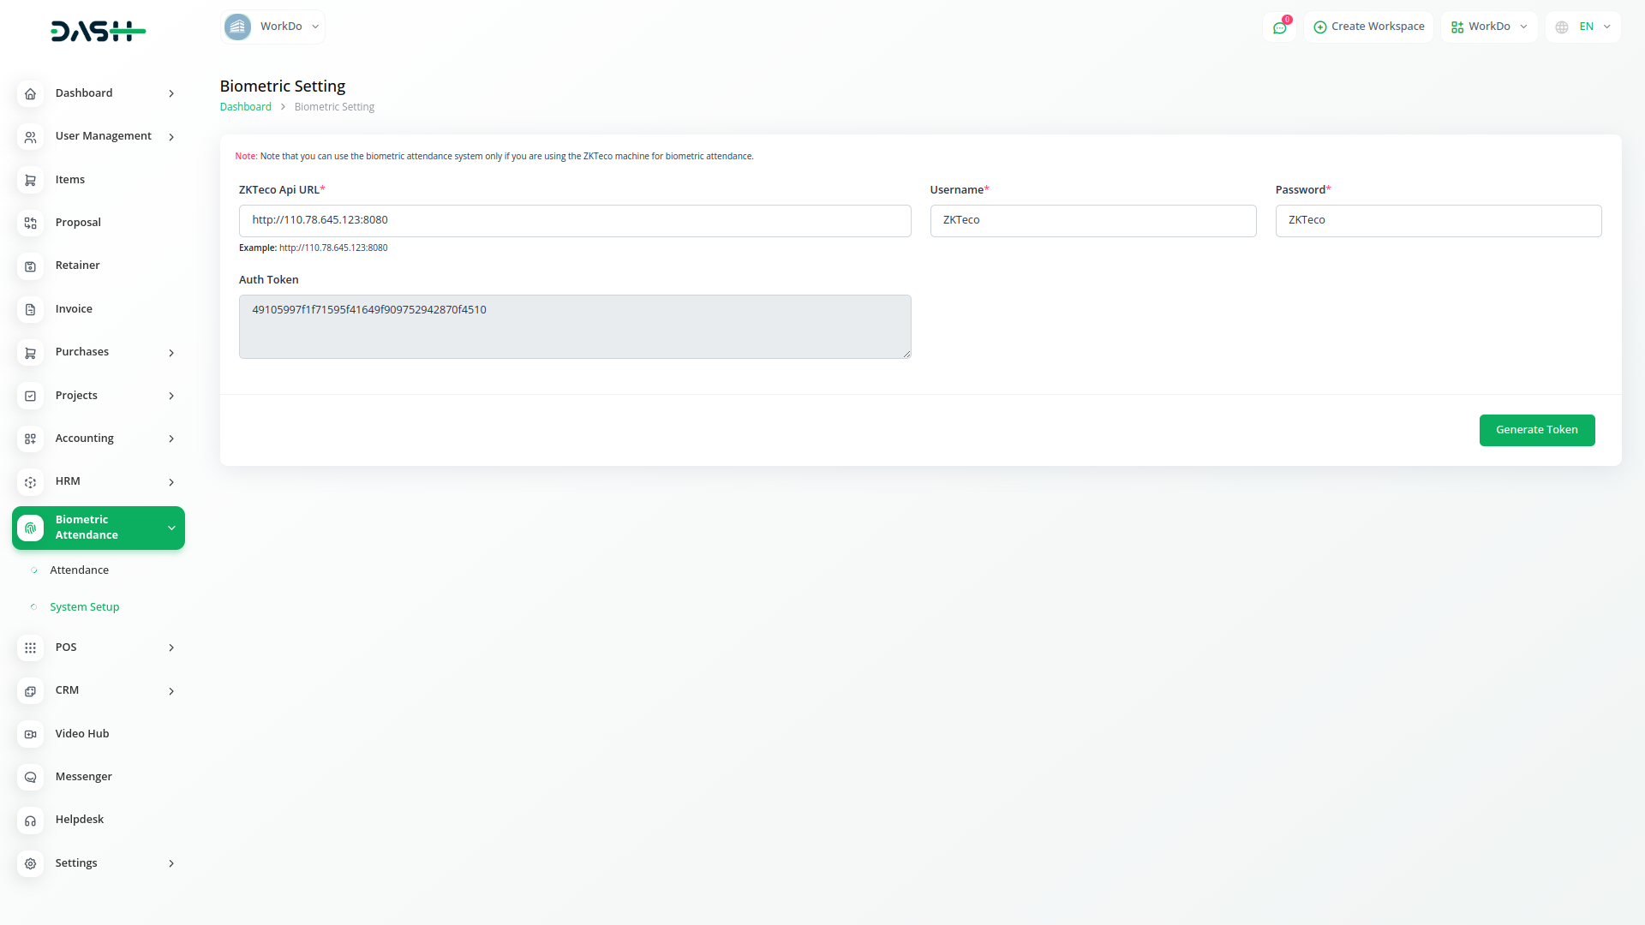Click the DASH logo

tap(98, 32)
